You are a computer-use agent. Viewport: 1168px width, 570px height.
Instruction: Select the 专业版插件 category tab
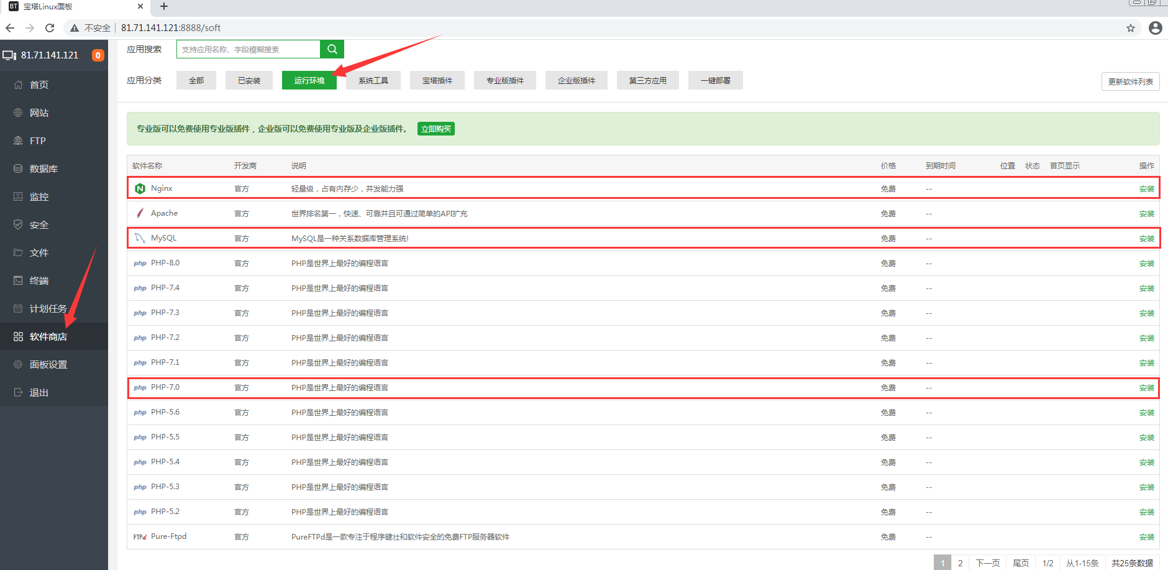click(x=505, y=80)
